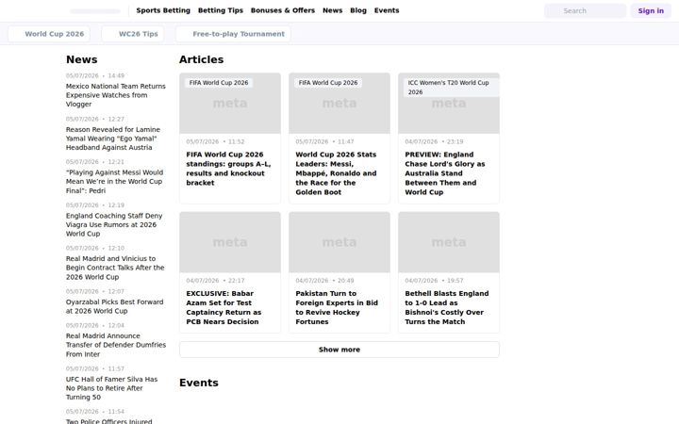Screen dimensions: 679x424
Task: Open Lamine Yamal headband news item
Action: (x=113, y=139)
